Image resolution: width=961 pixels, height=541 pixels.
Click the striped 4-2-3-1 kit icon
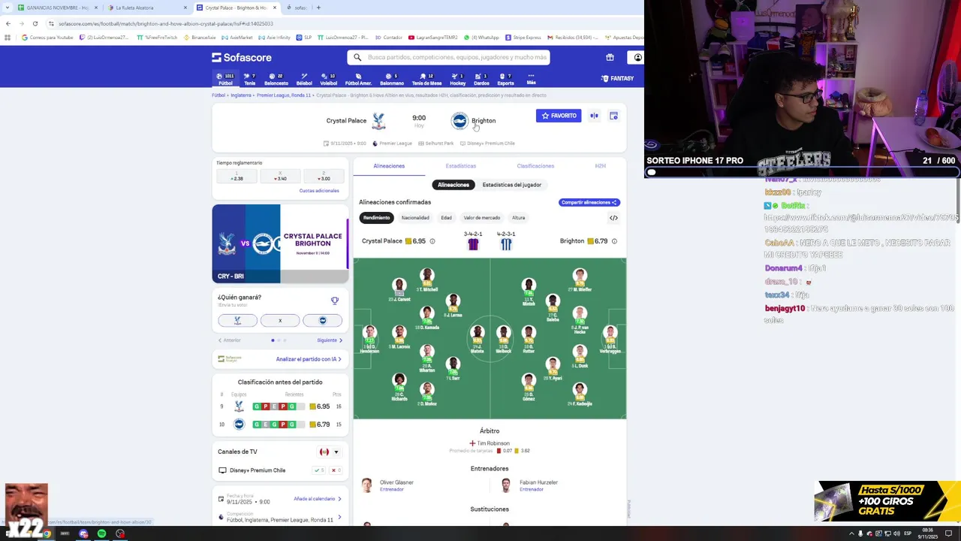506,244
